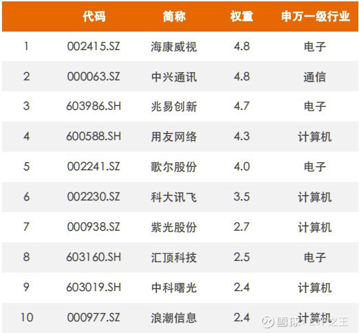Select stock name 海康威视
Viewport: 359px width, 333px height.
coord(174,47)
